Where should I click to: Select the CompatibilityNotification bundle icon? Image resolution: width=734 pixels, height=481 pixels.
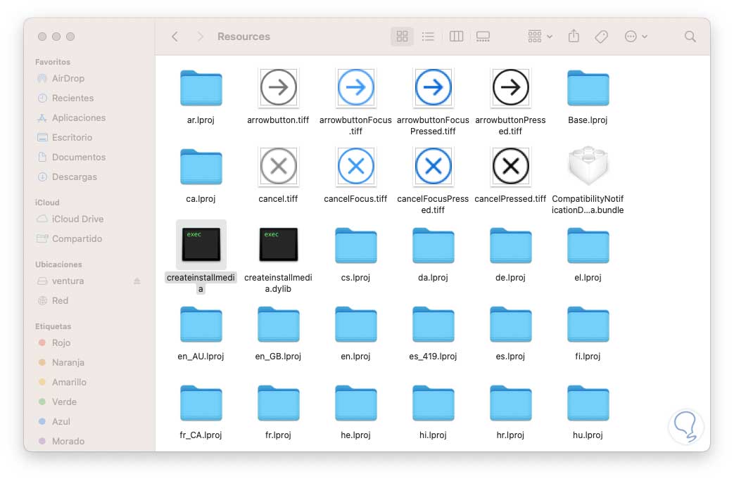click(588, 167)
